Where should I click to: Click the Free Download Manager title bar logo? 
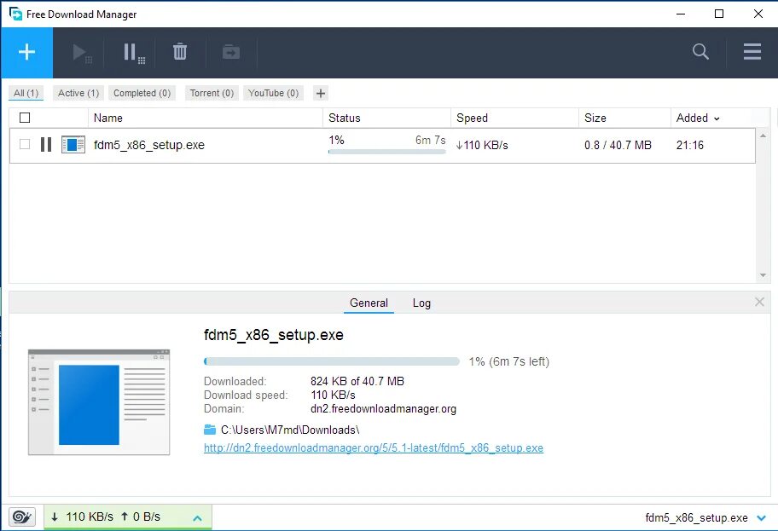[15, 14]
